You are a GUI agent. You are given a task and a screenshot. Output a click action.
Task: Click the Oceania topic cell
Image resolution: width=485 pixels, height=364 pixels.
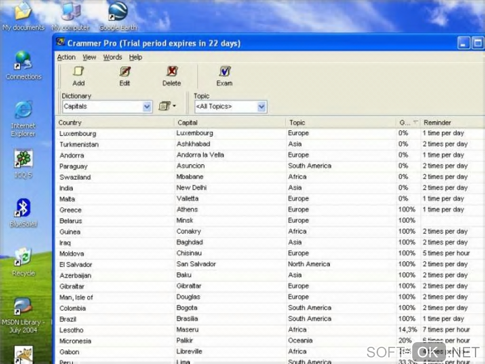300,341
